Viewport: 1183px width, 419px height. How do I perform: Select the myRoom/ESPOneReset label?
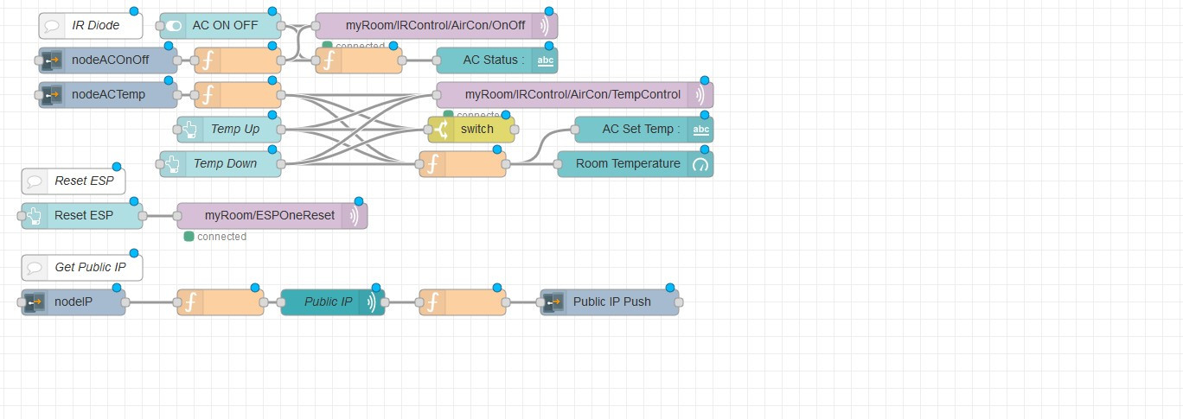click(x=270, y=215)
